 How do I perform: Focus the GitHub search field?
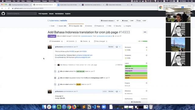[x=22, y=13]
